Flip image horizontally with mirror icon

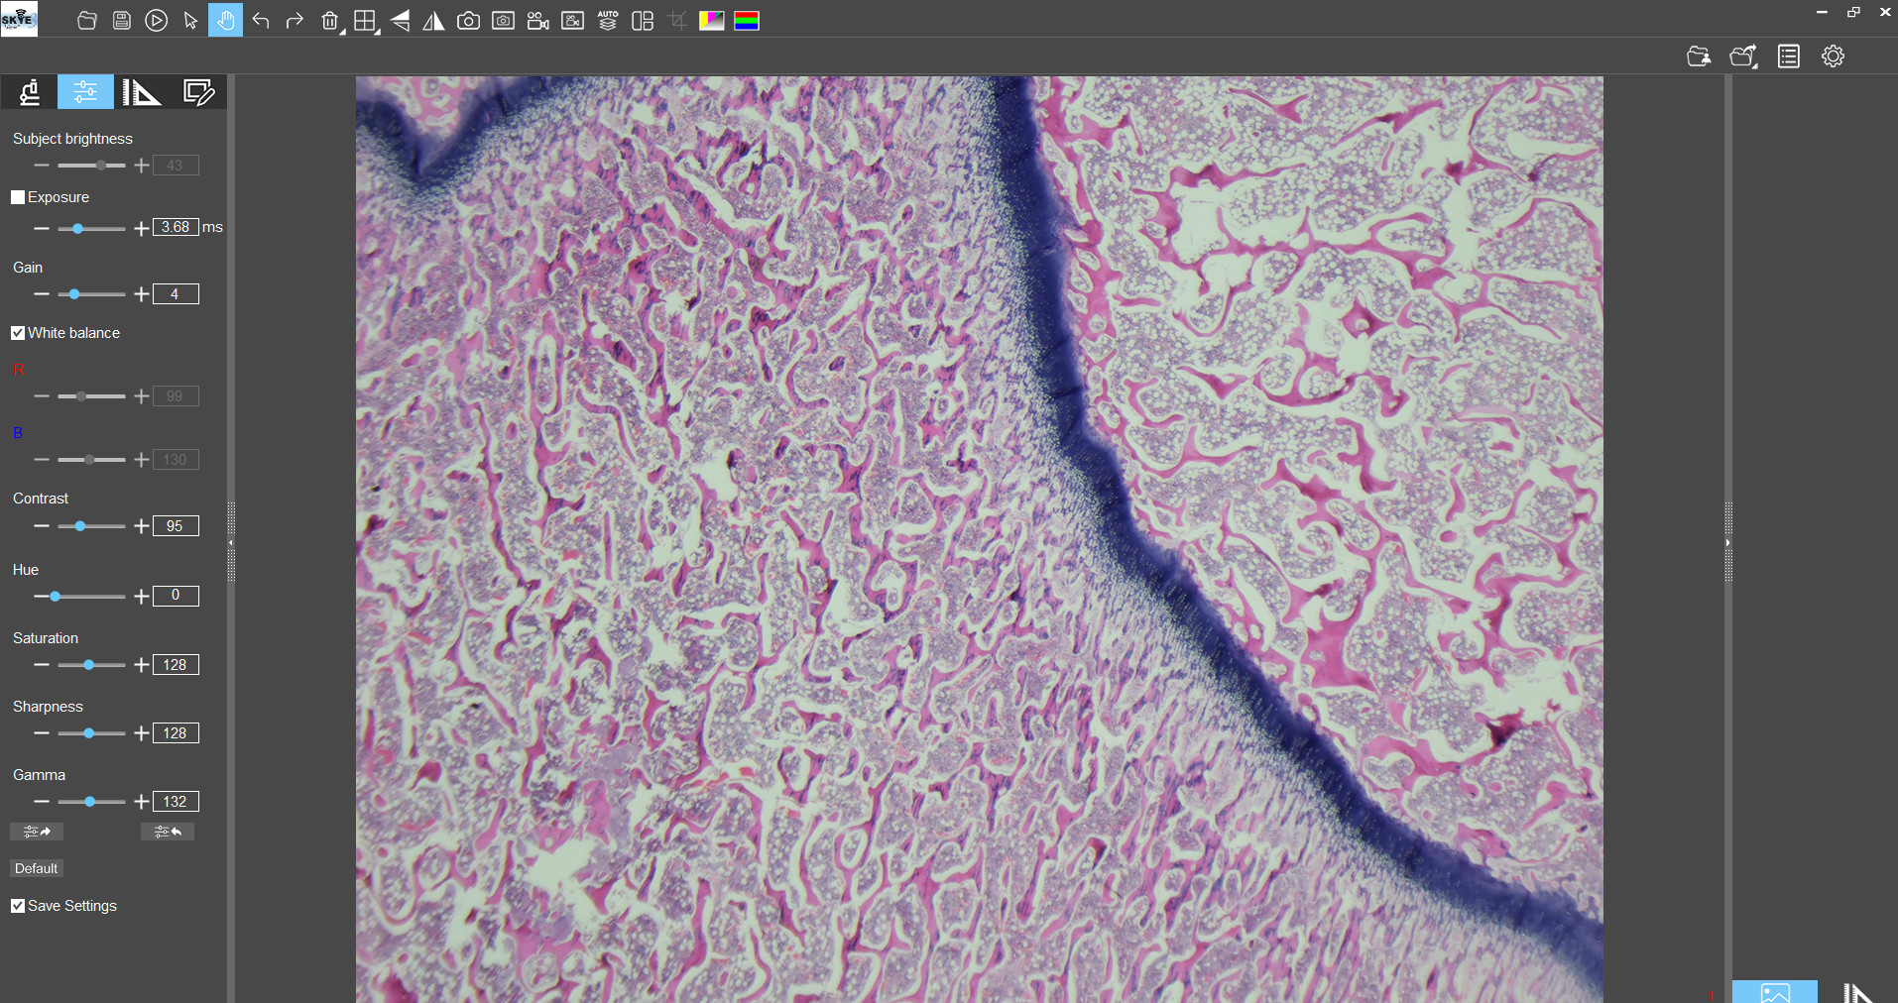[x=433, y=21]
